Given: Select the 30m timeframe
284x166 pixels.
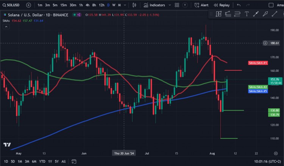Looking at the screenshot, I should tap(73, 5).
